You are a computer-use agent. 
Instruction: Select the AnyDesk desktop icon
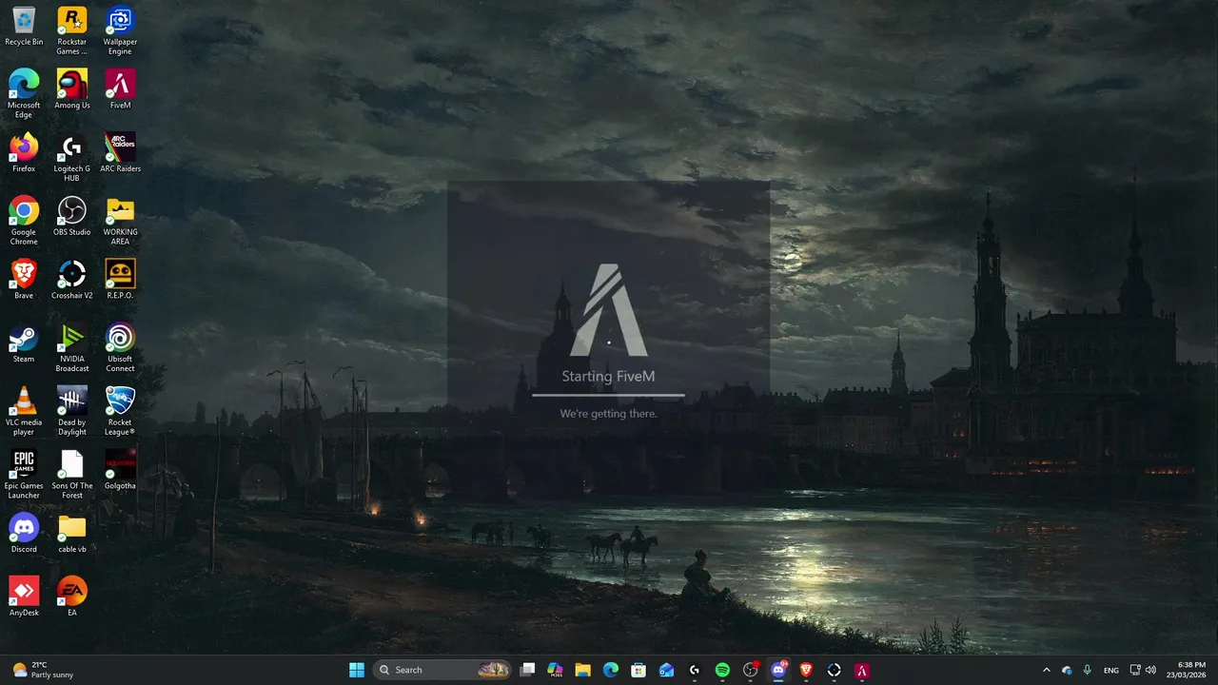pyautogui.click(x=24, y=597)
